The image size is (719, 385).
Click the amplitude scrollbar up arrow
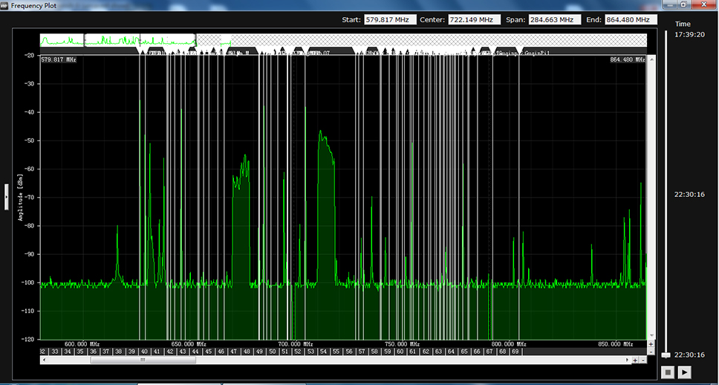[x=651, y=59]
